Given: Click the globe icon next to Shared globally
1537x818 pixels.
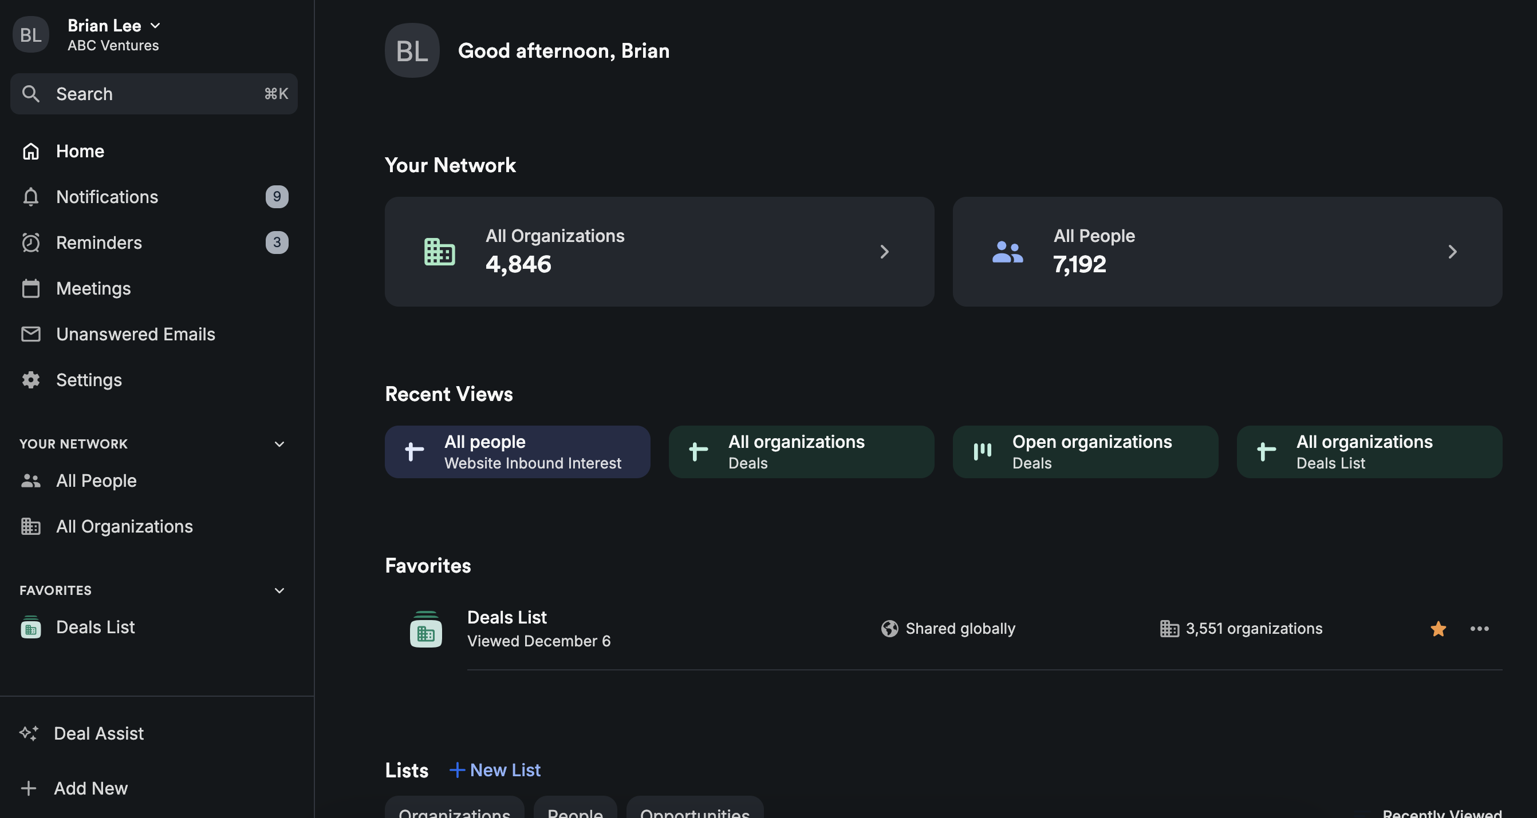Looking at the screenshot, I should coord(890,629).
